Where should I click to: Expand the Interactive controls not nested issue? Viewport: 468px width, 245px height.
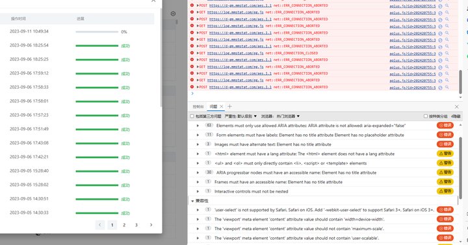pos(198,191)
